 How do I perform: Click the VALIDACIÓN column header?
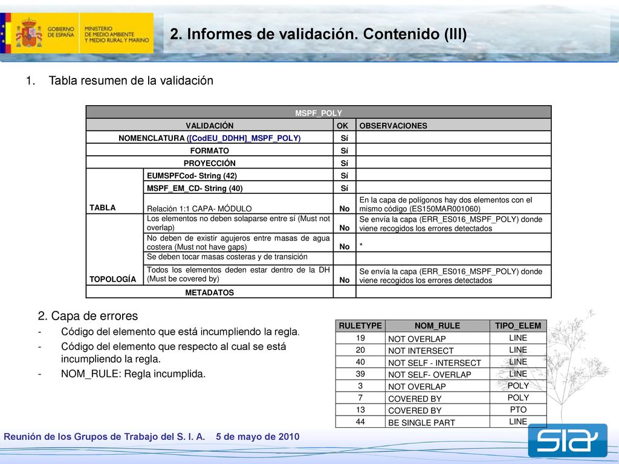[210, 125]
